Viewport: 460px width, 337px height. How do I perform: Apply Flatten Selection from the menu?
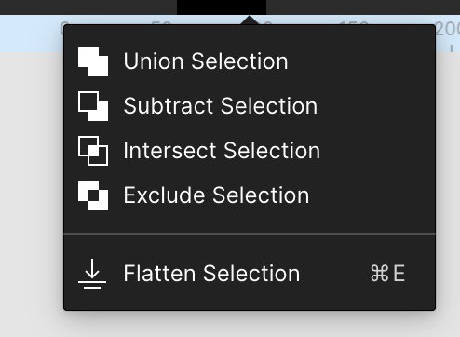tap(250, 274)
